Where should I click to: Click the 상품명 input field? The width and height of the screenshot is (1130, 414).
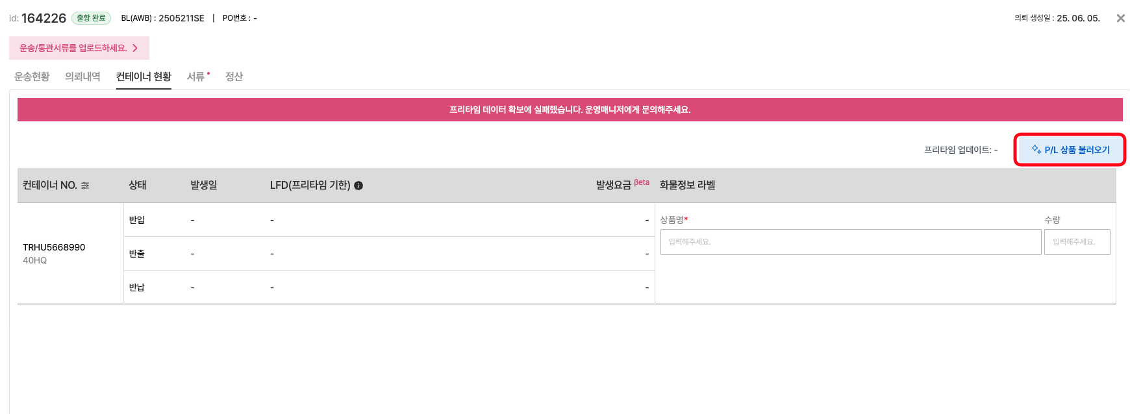(850, 242)
